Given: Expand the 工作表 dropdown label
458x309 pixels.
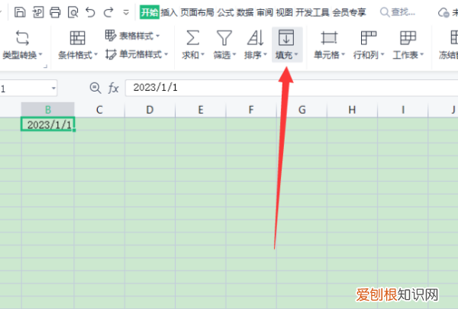Looking at the screenshot, I should point(408,55).
